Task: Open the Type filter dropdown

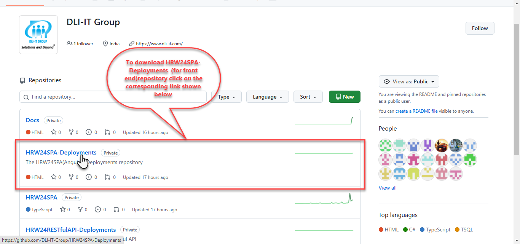Action: [x=226, y=97]
